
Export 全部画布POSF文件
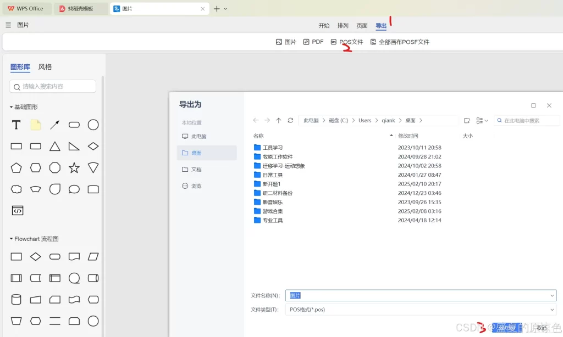(401, 41)
